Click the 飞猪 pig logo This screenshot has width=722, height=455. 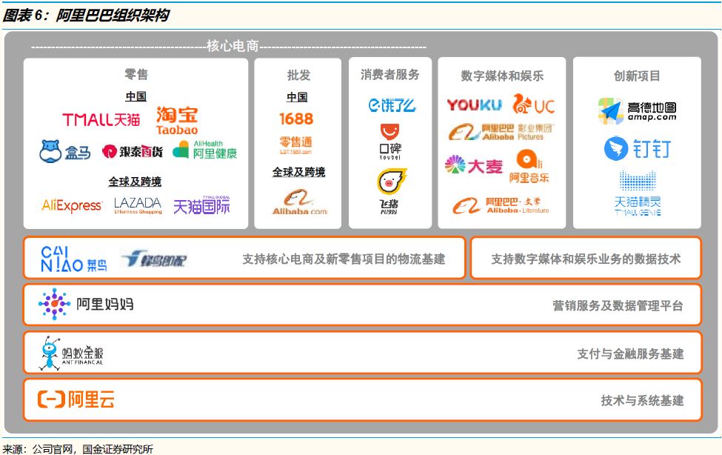[x=390, y=191]
